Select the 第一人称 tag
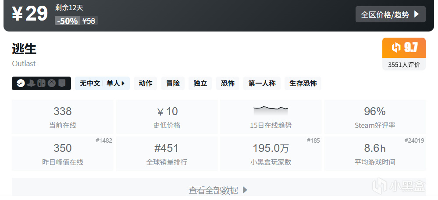Screen dimensions: 438x200 click(x=262, y=84)
